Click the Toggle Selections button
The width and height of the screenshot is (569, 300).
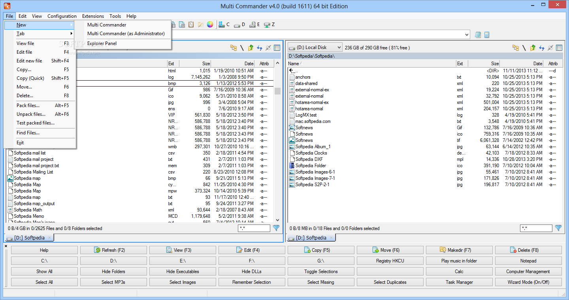coord(321,272)
